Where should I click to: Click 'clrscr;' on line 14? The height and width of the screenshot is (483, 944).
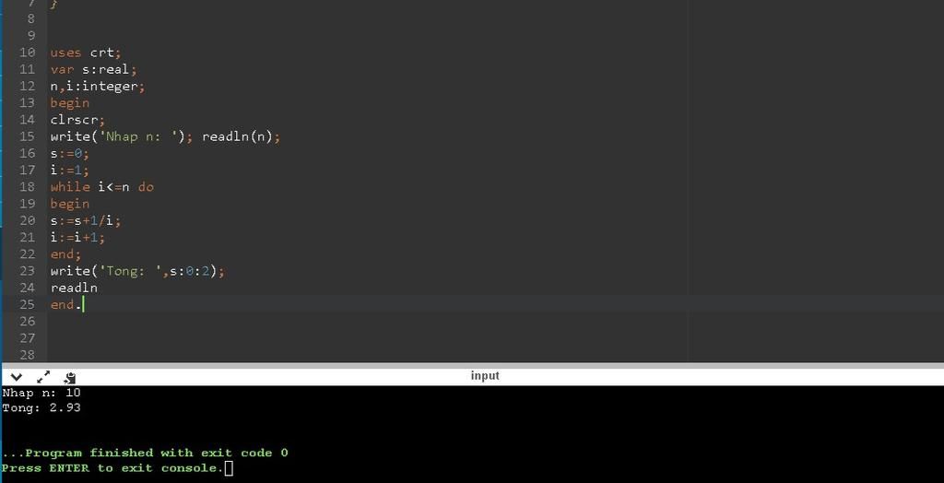77,120
